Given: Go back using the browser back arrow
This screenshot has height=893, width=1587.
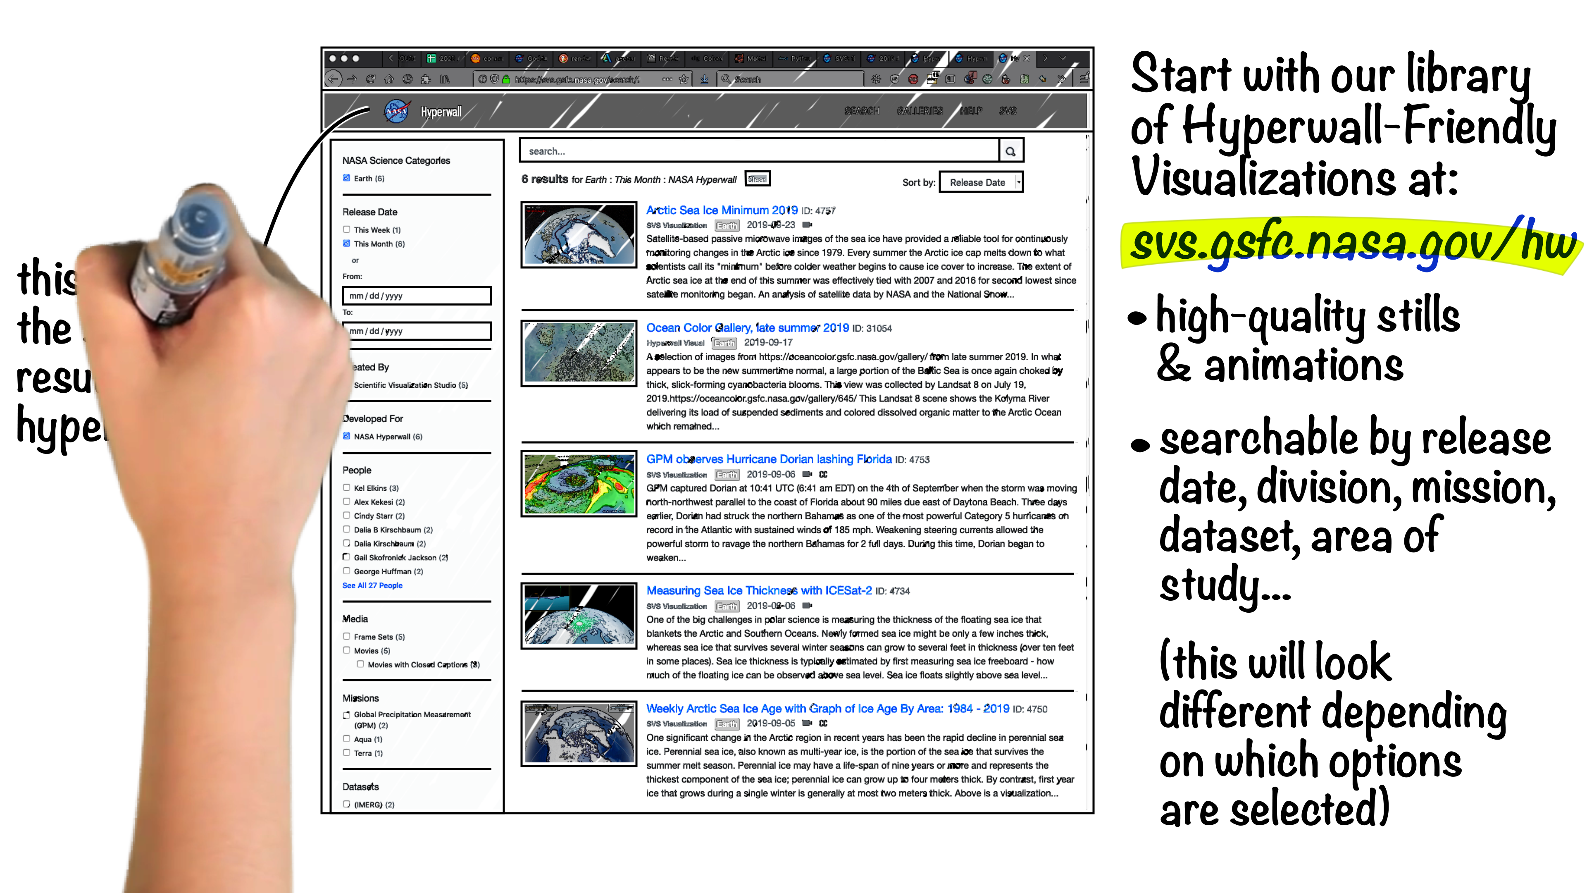Looking at the screenshot, I should (333, 79).
